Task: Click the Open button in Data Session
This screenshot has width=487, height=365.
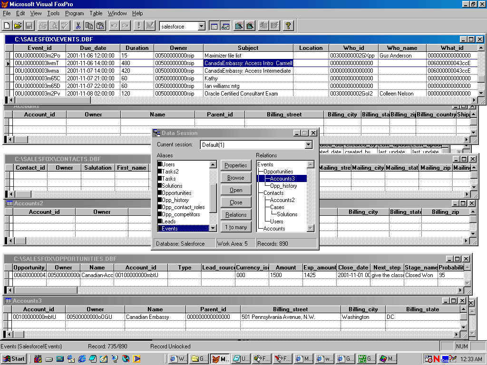Action: pyautogui.click(x=236, y=190)
